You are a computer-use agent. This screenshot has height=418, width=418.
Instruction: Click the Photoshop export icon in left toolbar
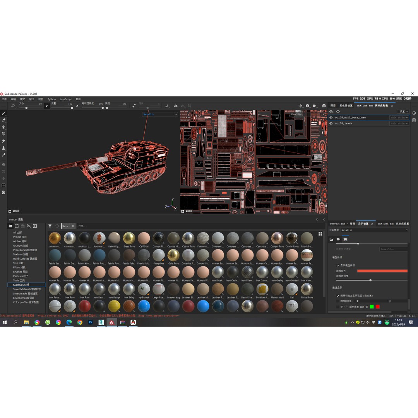[3, 185]
